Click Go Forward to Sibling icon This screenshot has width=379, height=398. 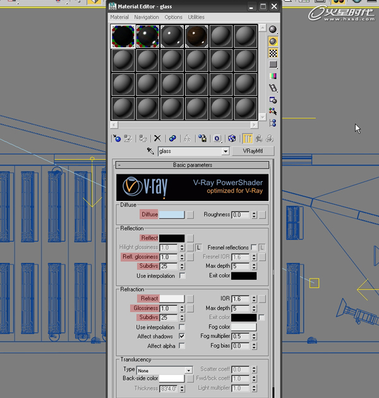click(x=270, y=138)
